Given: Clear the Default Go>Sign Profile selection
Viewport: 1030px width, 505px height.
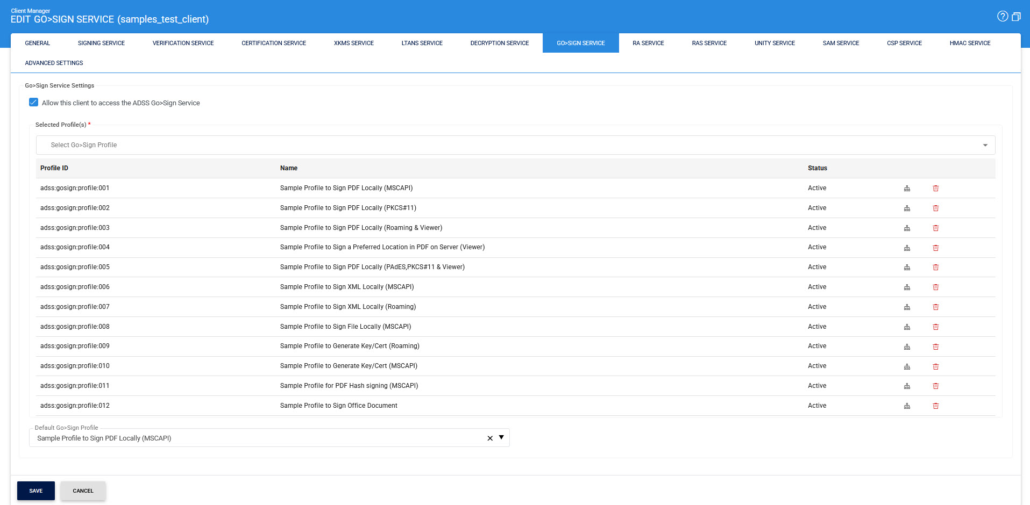Looking at the screenshot, I should click(490, 438).
